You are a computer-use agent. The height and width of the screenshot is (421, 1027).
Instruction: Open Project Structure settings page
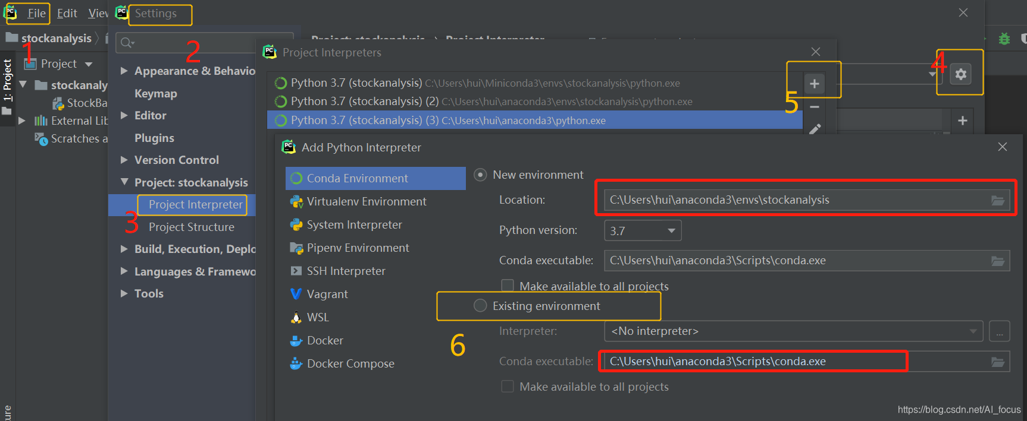coord(192,227)
